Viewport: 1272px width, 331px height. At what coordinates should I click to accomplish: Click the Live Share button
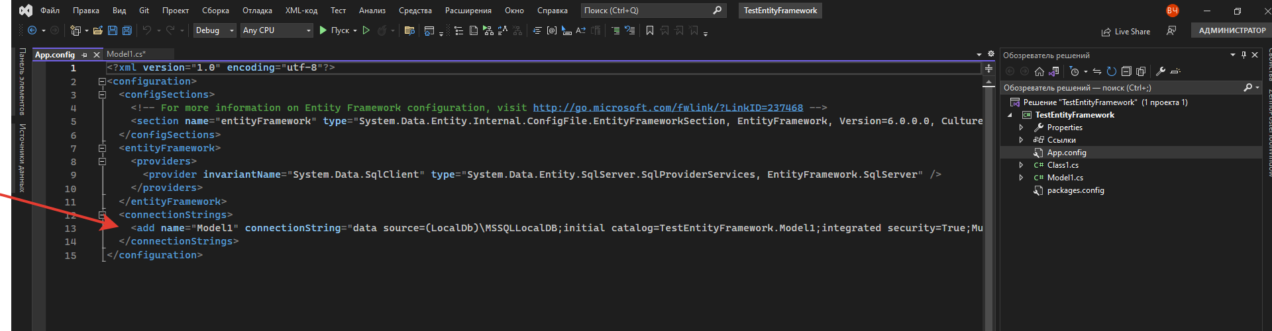click(x=1126, y=31)
